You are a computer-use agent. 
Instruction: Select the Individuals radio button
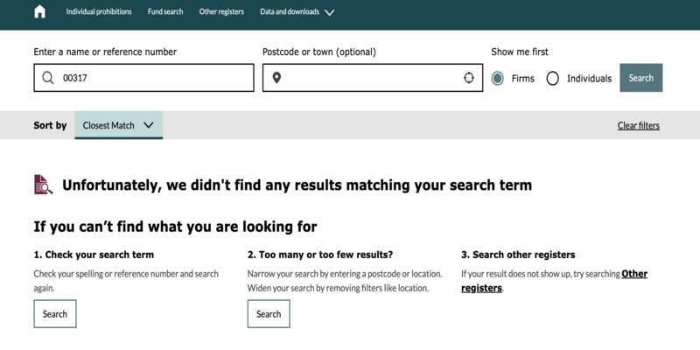(553, 79)
